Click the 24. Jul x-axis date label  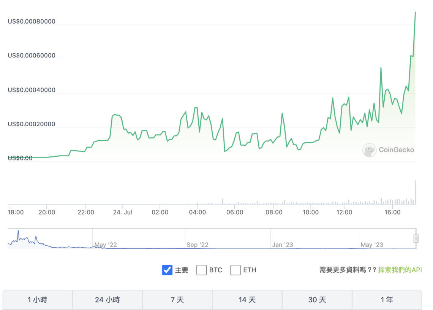coord(123,212)
